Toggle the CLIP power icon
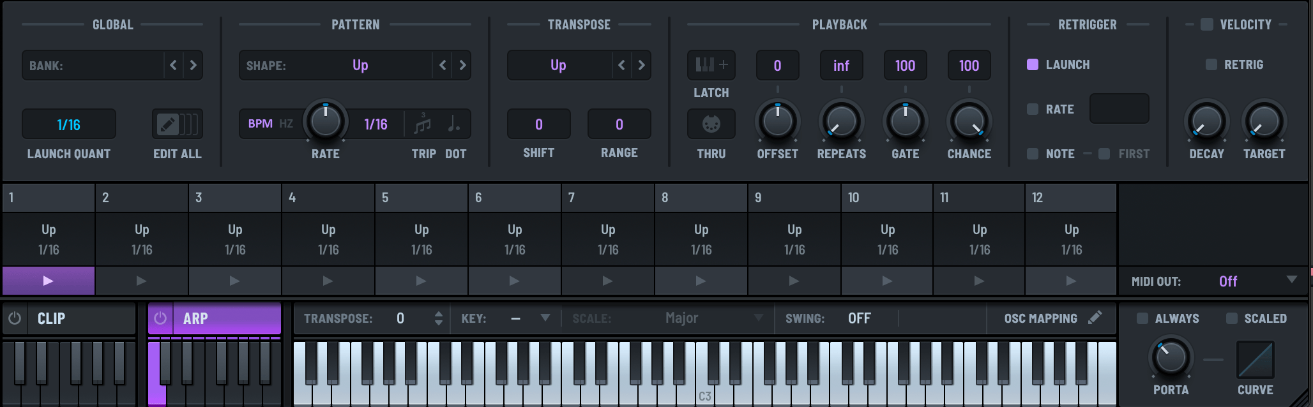1313x407 pixels. (15, 318)
